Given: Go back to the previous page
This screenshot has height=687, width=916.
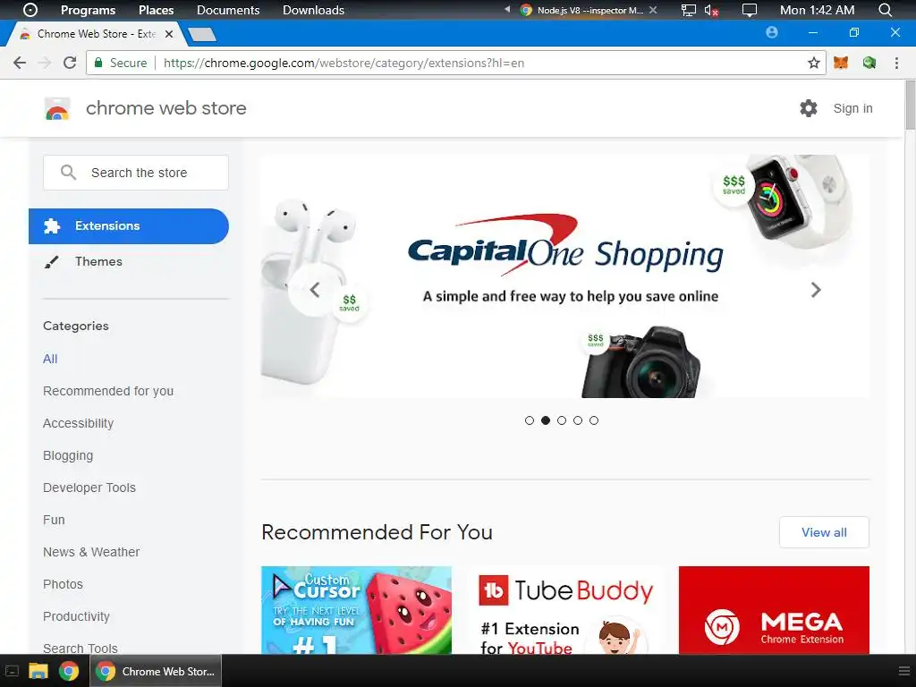Looking at the screenshot, I should (20, 63).
